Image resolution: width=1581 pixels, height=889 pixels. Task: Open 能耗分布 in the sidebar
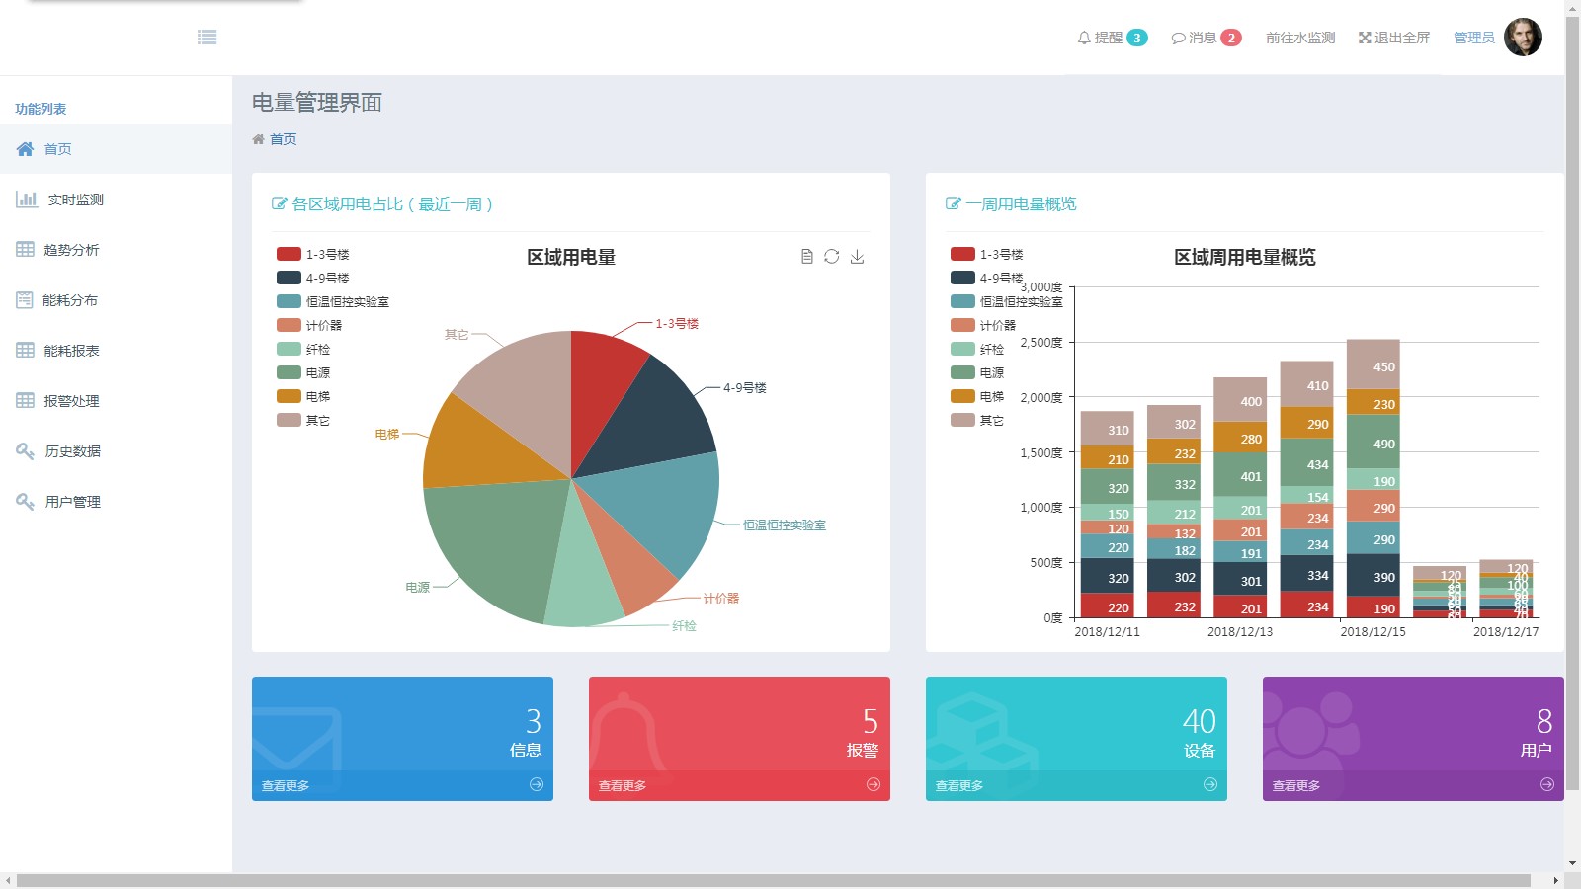point(116,300)
